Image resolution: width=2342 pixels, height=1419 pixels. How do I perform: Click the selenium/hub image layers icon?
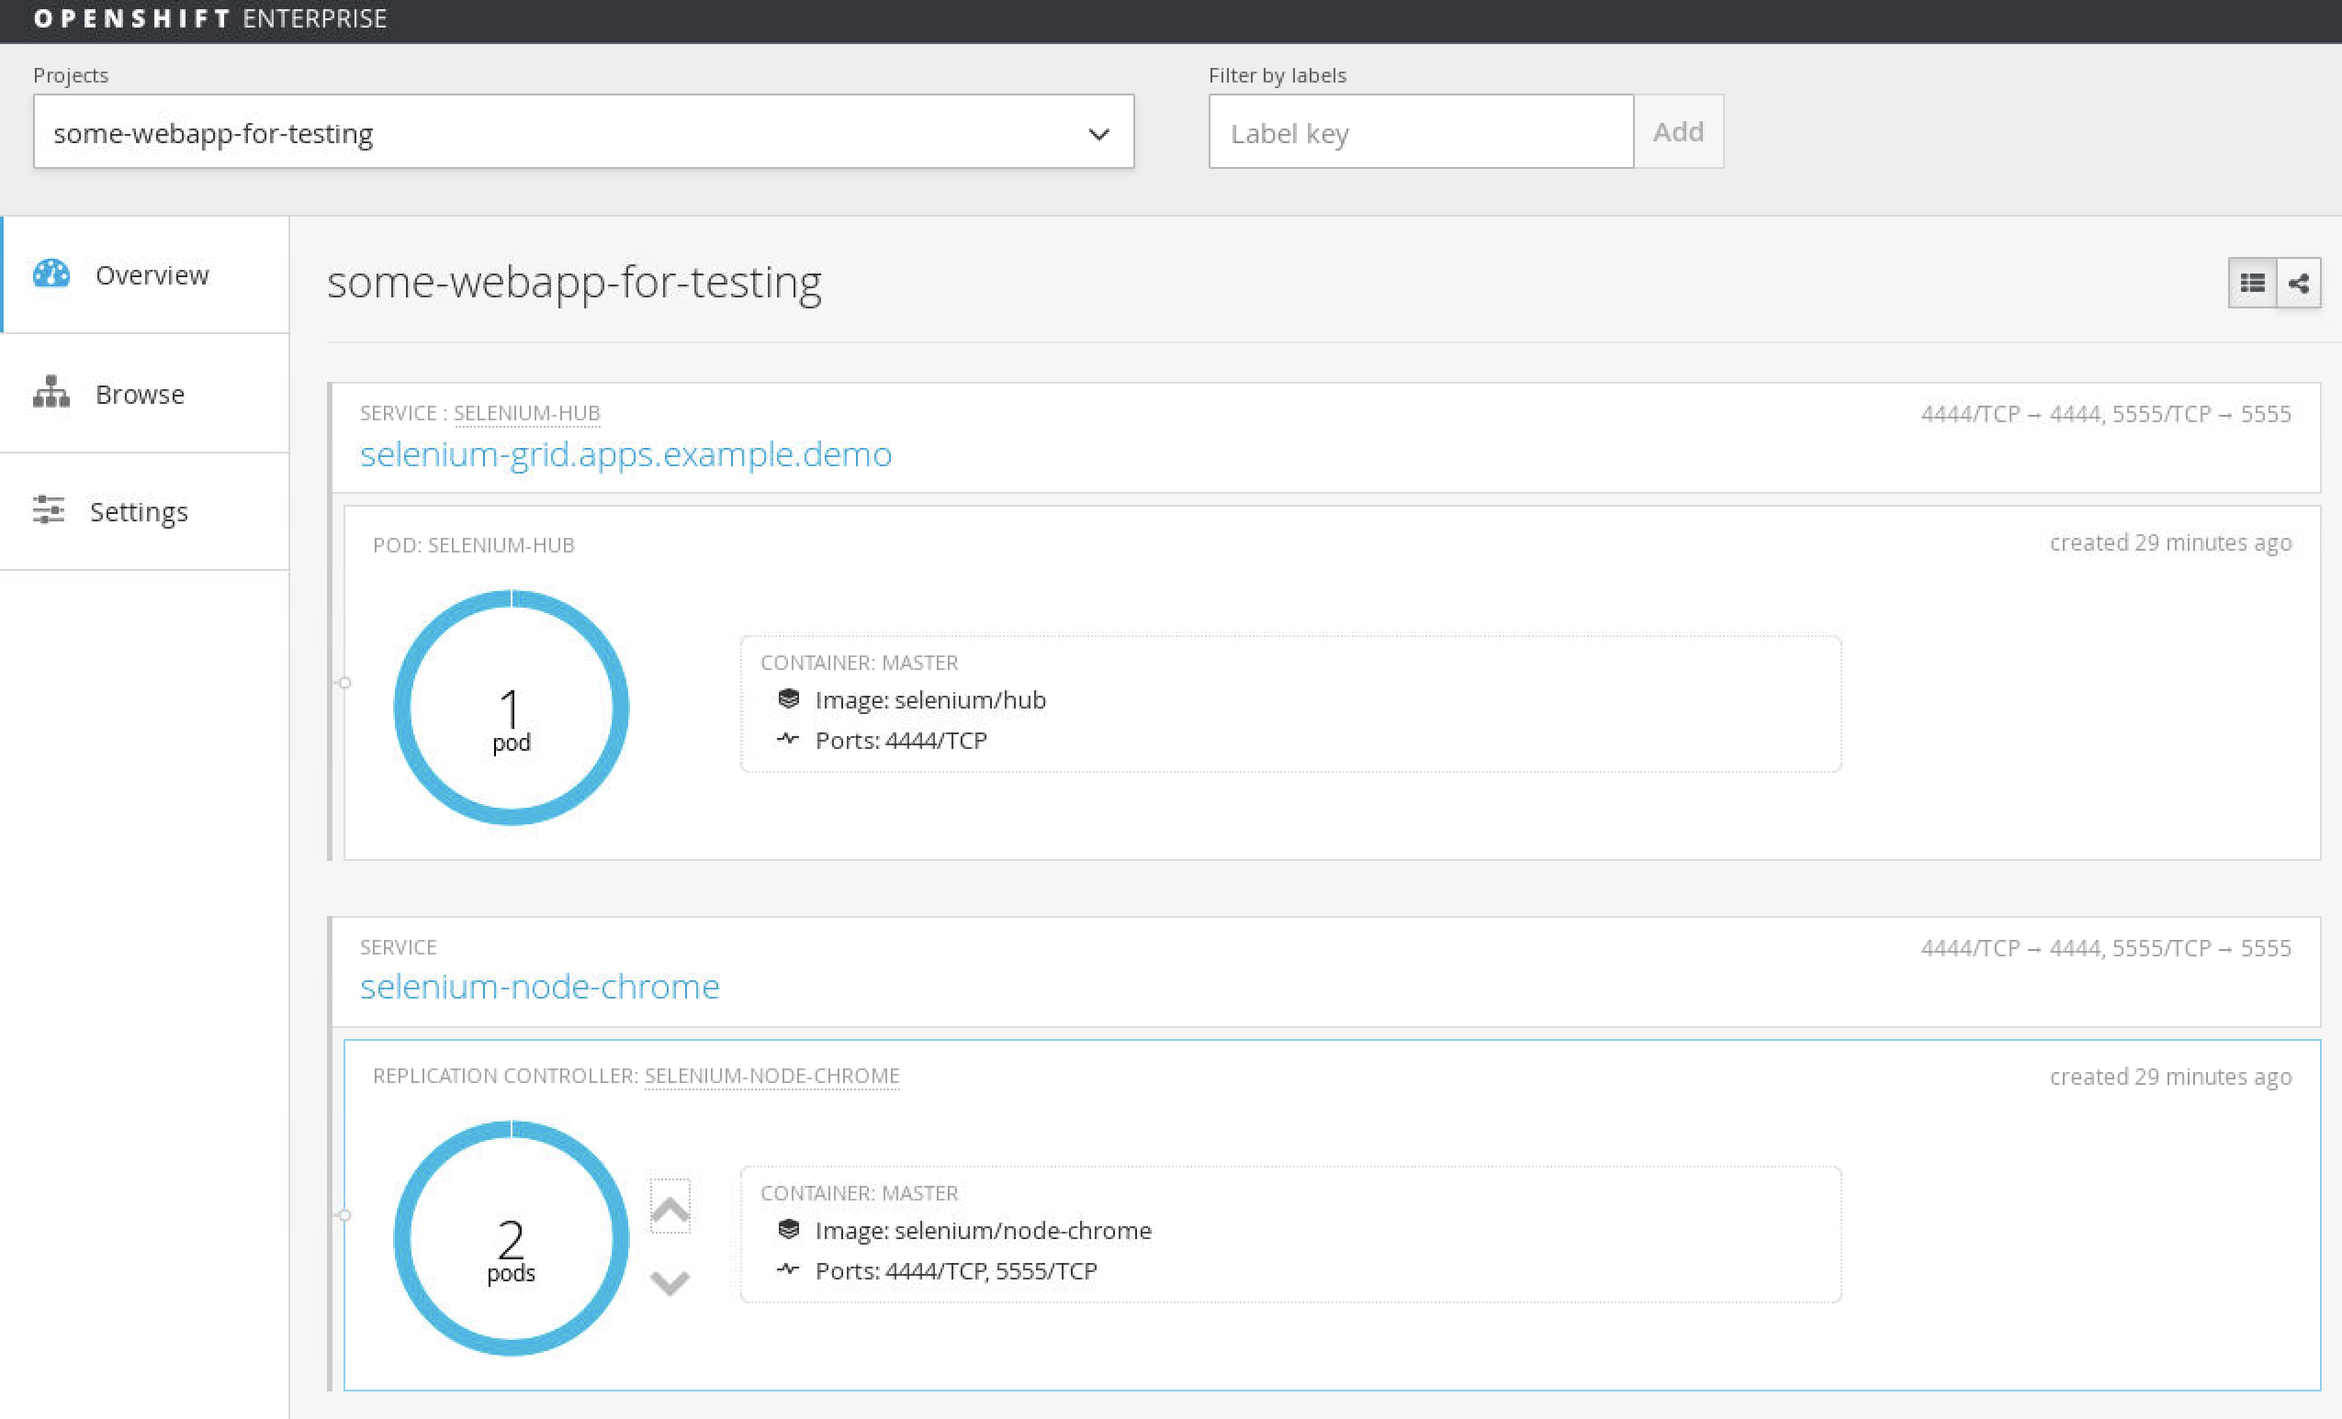[788, 699]
